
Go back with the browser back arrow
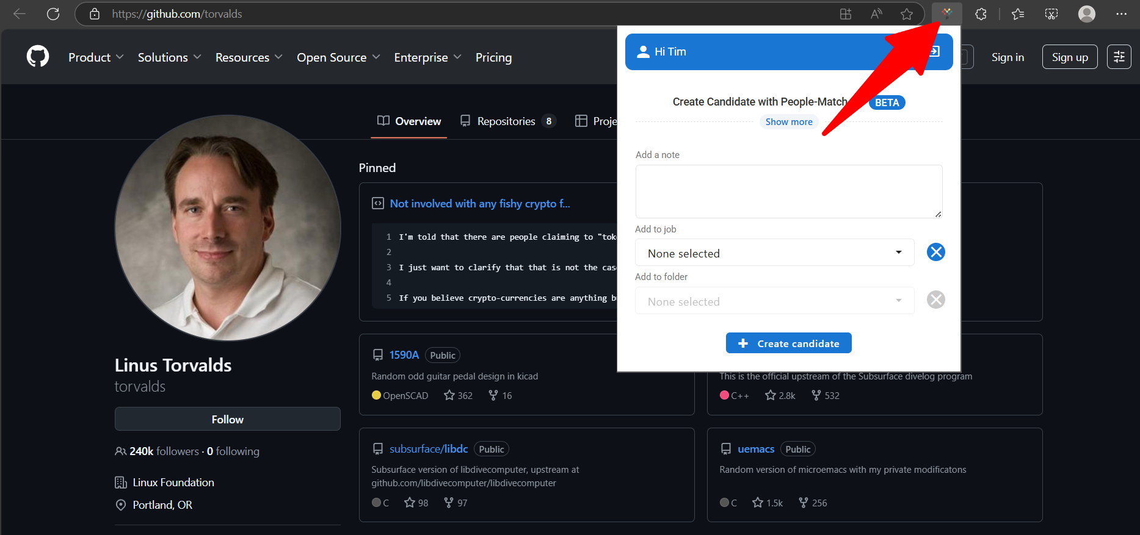pos(20,14)
